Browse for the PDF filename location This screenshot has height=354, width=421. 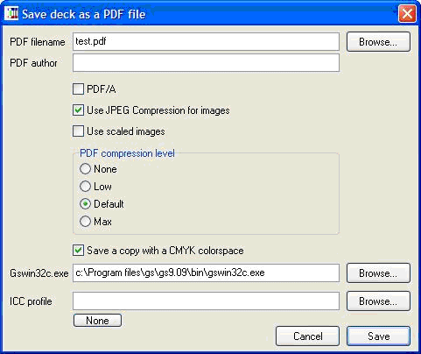tap(378, 42)
